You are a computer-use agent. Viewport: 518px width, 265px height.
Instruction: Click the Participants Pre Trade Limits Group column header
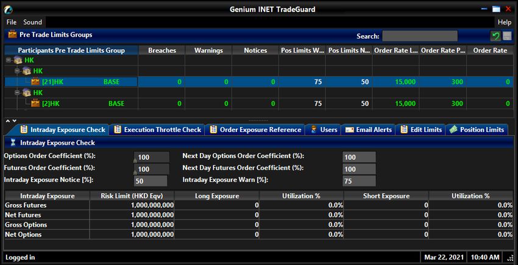(x=71, y=50)
